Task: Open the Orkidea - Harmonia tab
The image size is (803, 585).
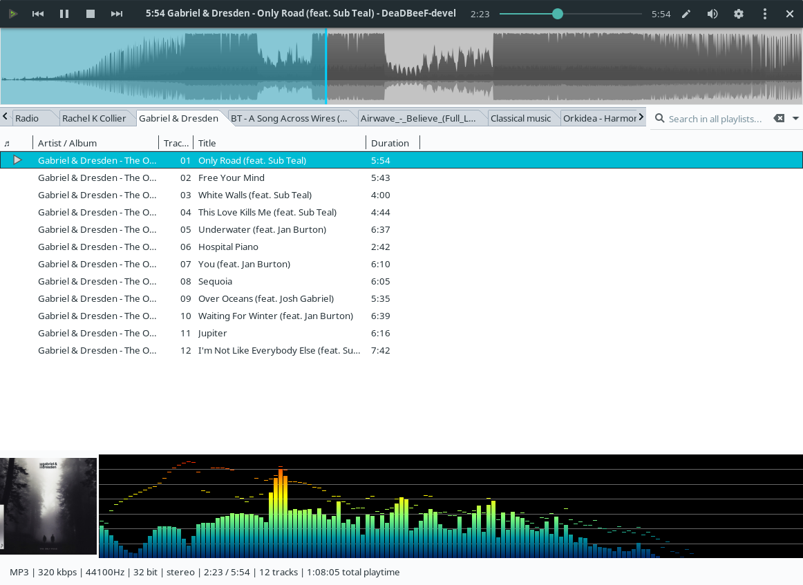Action: click(x=599, y=118)
